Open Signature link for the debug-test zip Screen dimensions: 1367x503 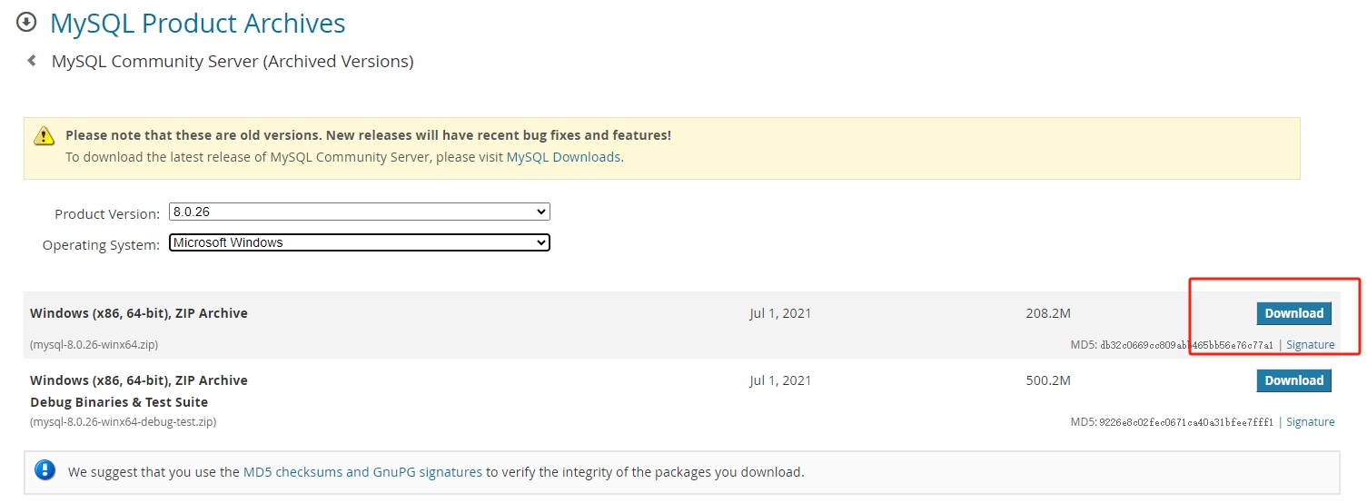[1310, 422]
